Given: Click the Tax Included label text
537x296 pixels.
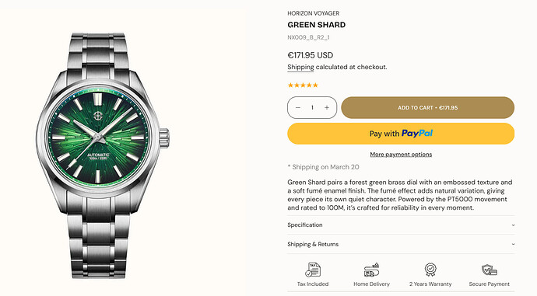Looking at the screenshot, I should 313,284.
